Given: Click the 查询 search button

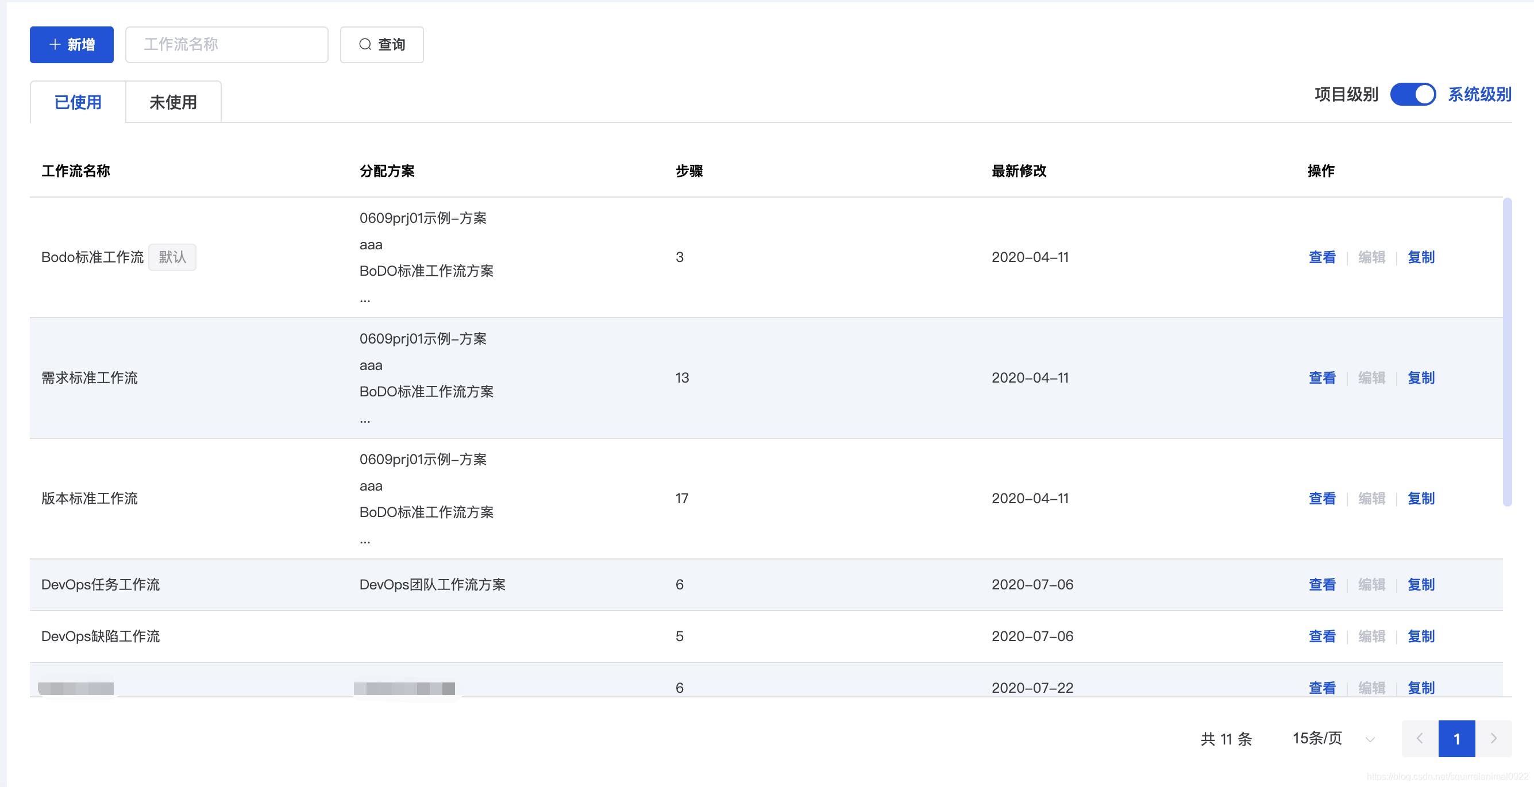Looking at the screenshot, I should pyautogui.click(x=381, y=45).
